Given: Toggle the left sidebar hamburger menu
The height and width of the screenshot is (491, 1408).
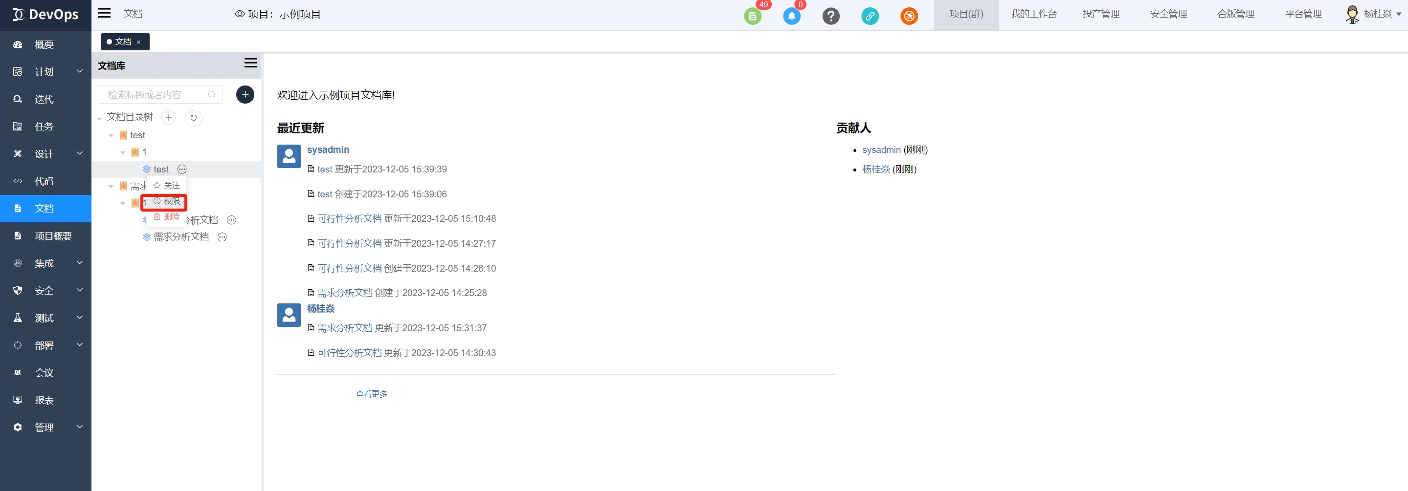Looking at the screenshot, I should 104,14.
